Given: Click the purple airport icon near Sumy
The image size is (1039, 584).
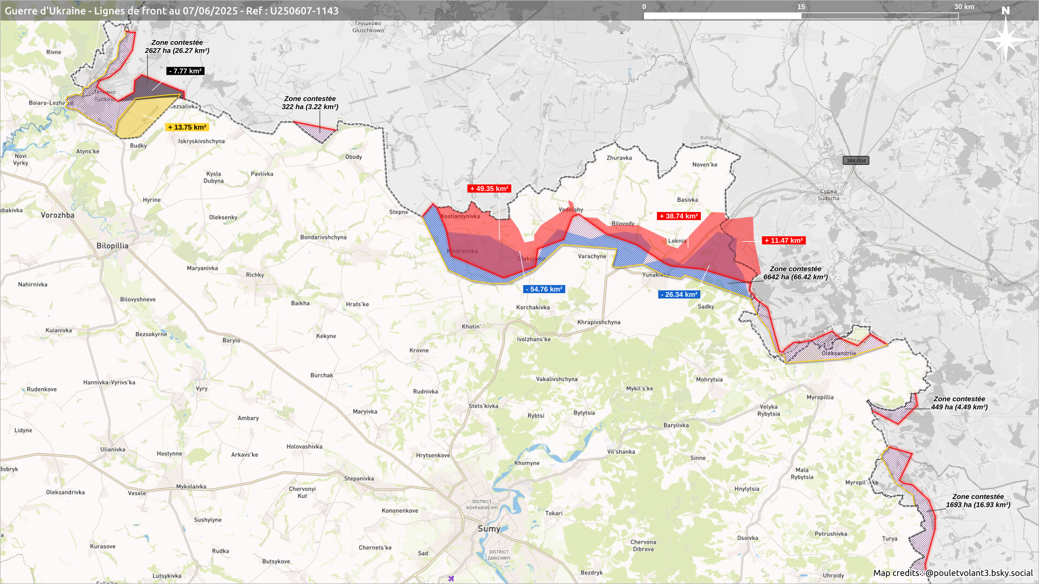Looking at the screenshot, I should click(x=451, y=579).
